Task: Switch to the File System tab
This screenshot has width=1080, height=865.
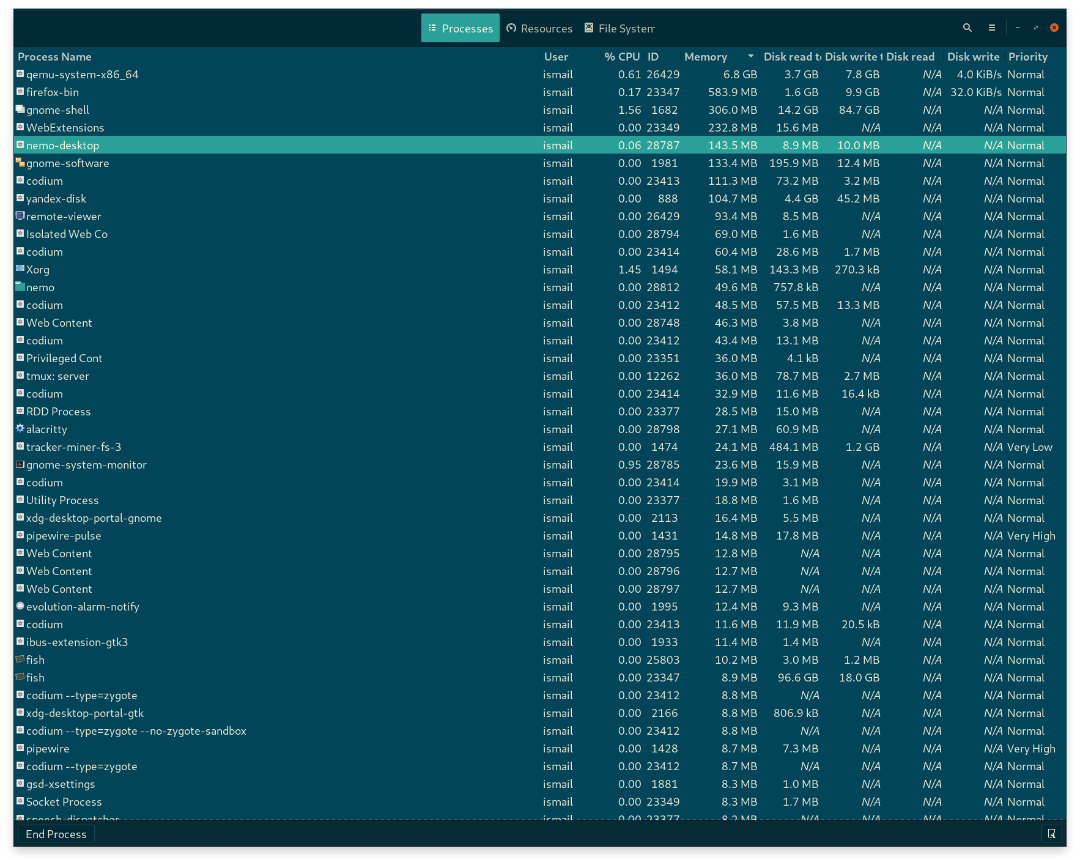Action: click(x=619, y=28)
